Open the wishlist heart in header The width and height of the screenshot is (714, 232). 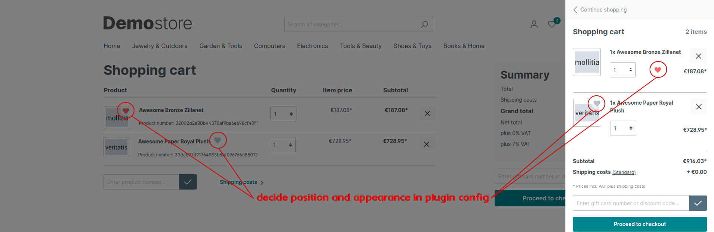552,24
